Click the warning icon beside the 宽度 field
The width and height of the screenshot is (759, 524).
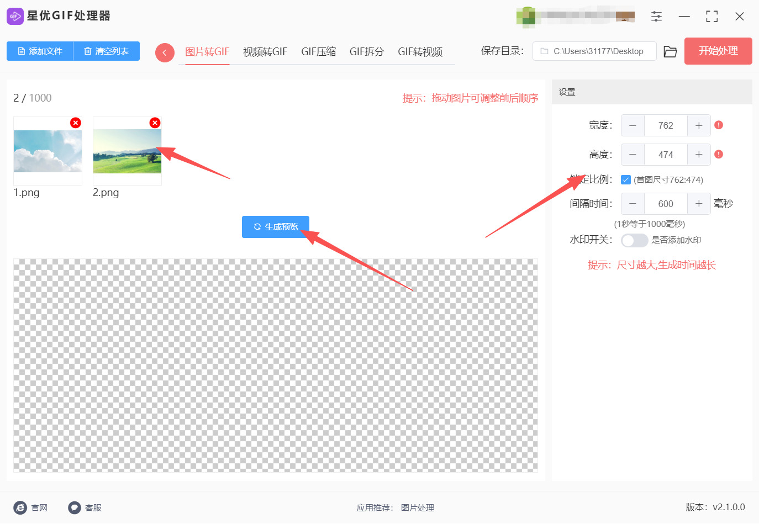718,125
